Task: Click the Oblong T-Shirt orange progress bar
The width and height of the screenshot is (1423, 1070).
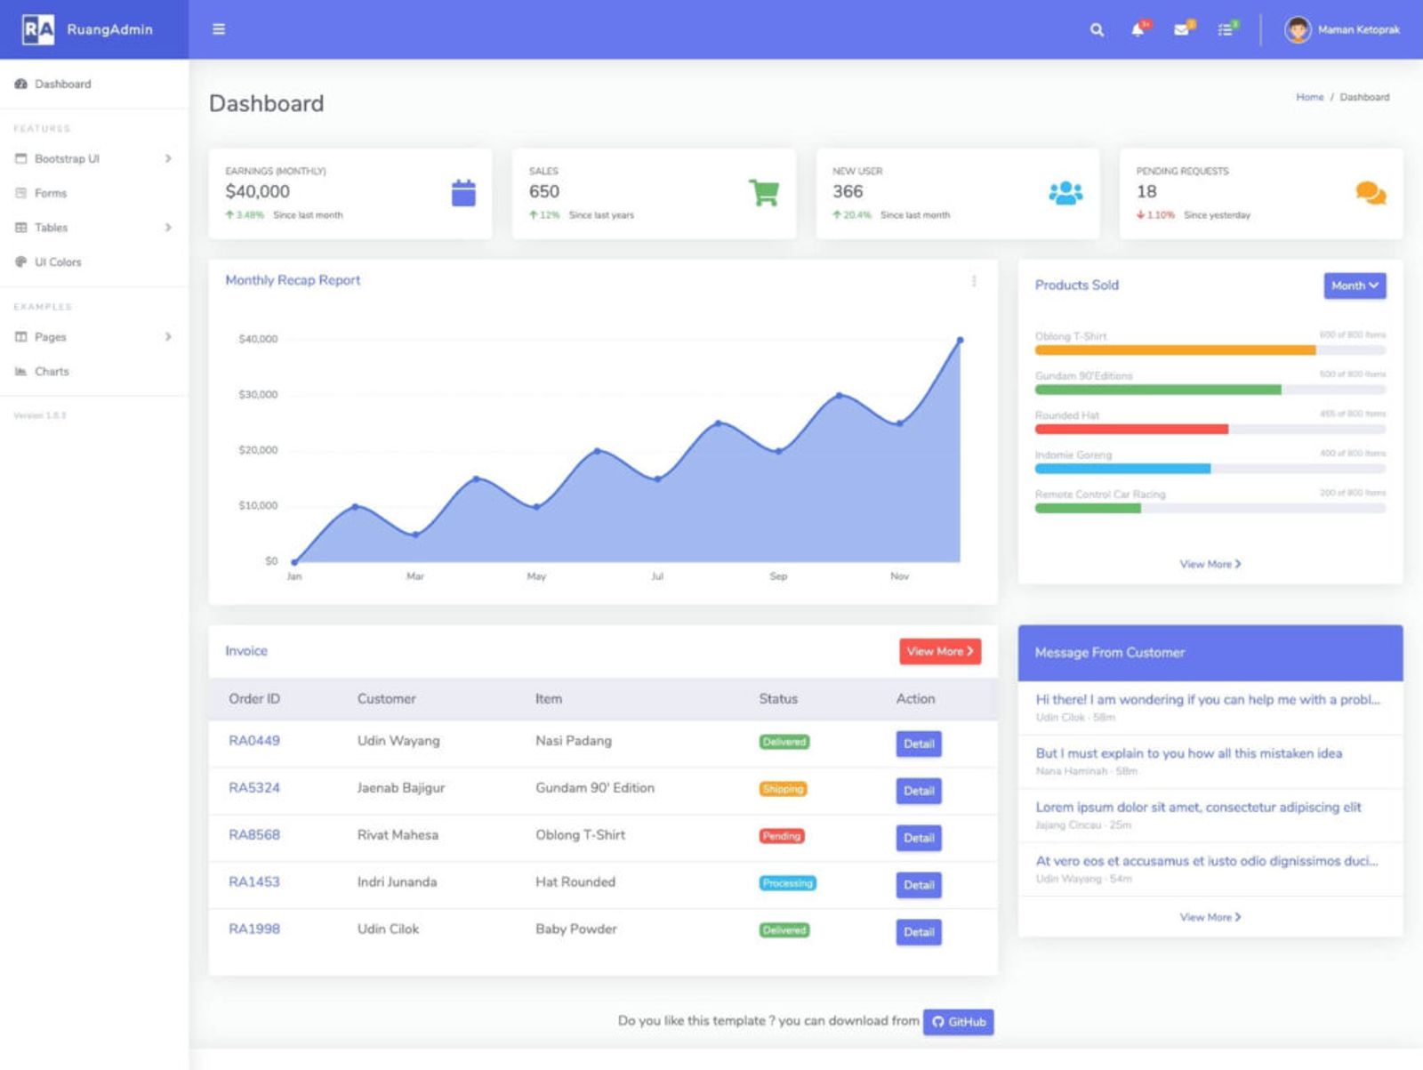Action: (1175, 350)
